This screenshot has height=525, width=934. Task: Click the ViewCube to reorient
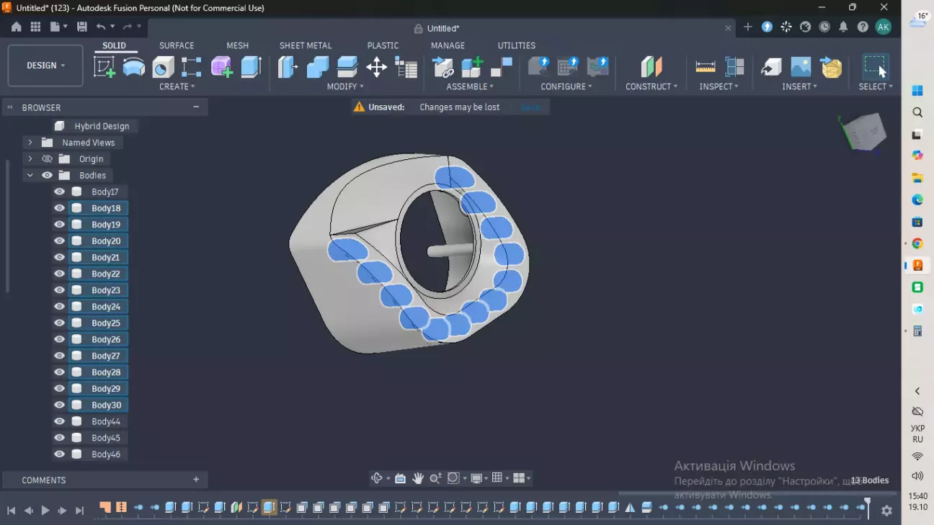tap(864, 131)
